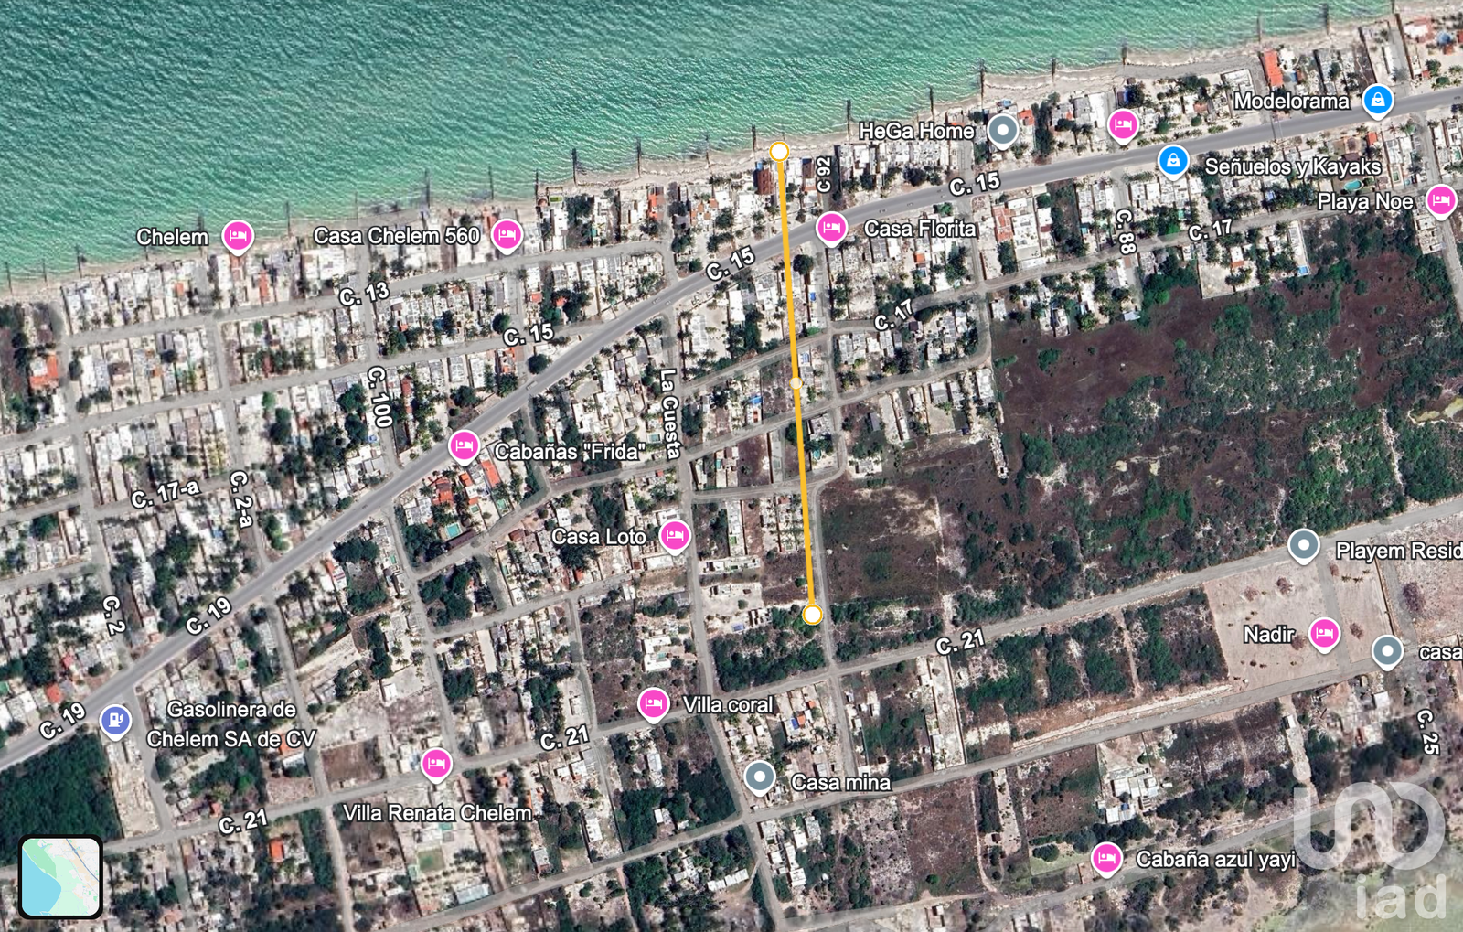Viewport: 1463px width, 932px height.
Task: Click the Modelorama store lock icon
Action: [1377, 102]
